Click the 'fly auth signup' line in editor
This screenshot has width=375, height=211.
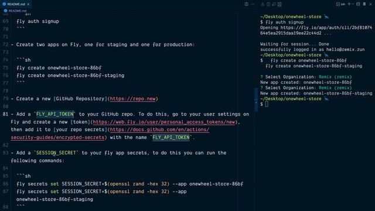(37, 21)
